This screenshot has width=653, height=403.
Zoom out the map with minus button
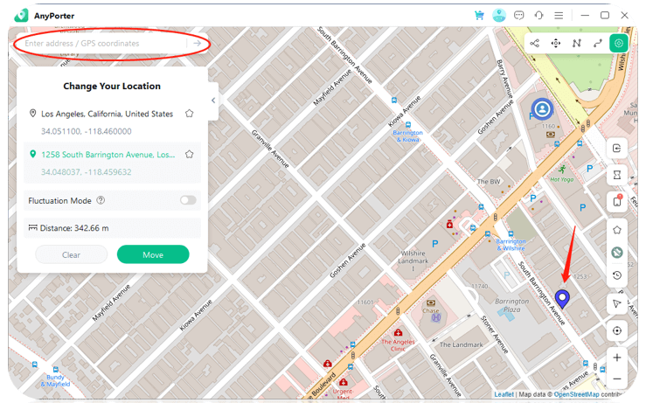click(617, 379)
